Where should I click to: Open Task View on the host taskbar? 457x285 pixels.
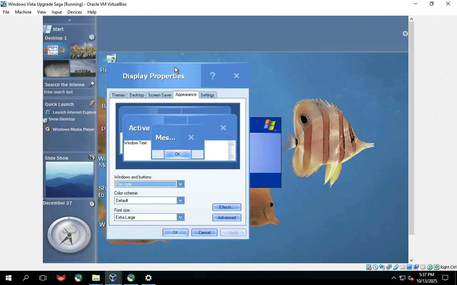[x=43, y=278]
